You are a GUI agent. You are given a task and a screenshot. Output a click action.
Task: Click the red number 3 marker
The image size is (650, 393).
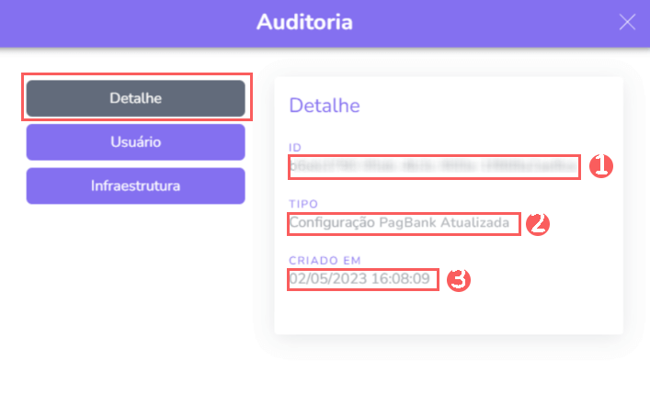pos(458,279)
